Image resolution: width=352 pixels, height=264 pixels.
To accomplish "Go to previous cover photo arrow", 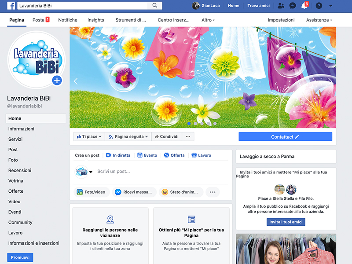I will [x=76, y=81].
